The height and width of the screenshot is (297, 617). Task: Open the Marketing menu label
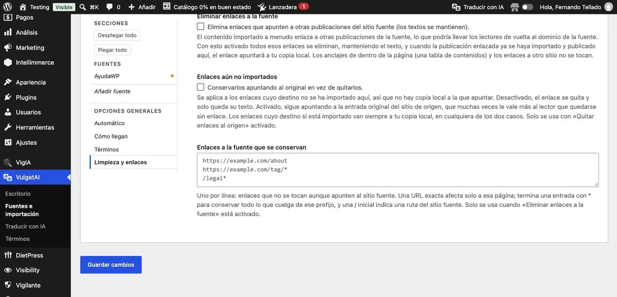(30, 47)
